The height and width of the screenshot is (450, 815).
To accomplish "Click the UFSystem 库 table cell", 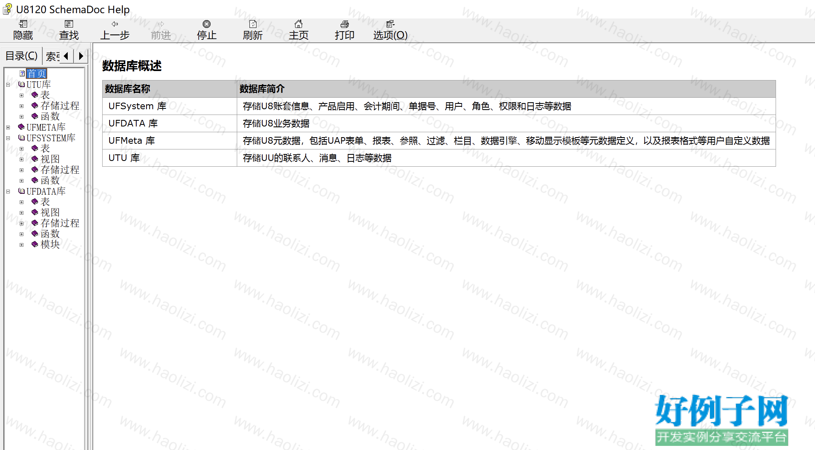I will (x=169, y=106).
